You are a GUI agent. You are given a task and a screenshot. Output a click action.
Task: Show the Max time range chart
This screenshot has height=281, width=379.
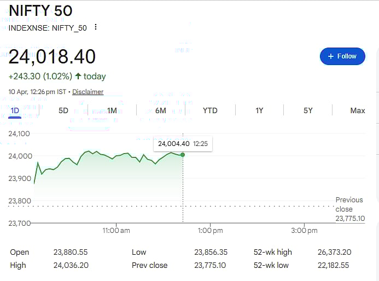357,110
